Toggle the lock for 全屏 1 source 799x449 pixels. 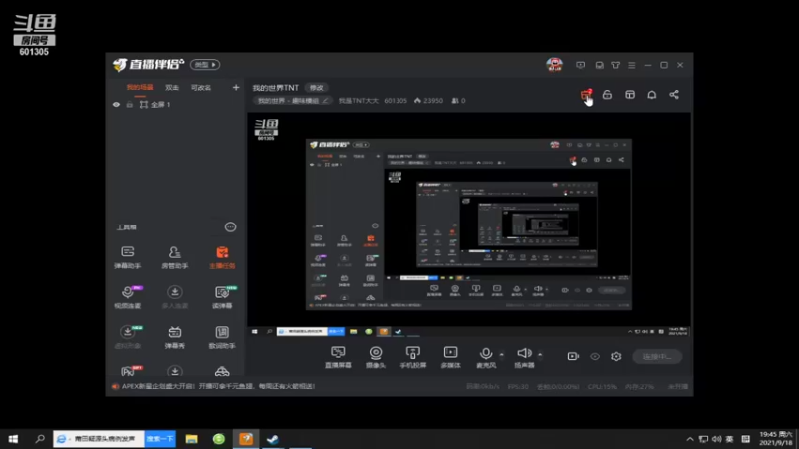tap(130, 105)
